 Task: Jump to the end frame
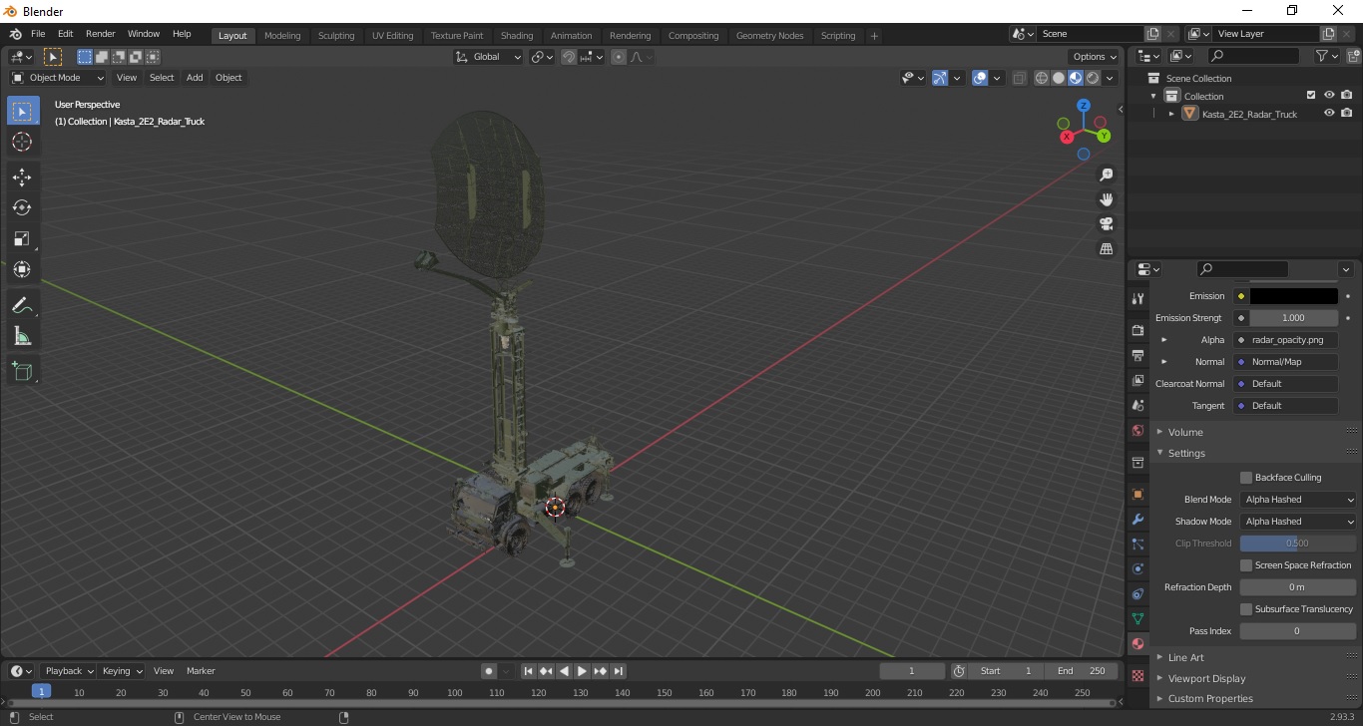click(619, 671)
